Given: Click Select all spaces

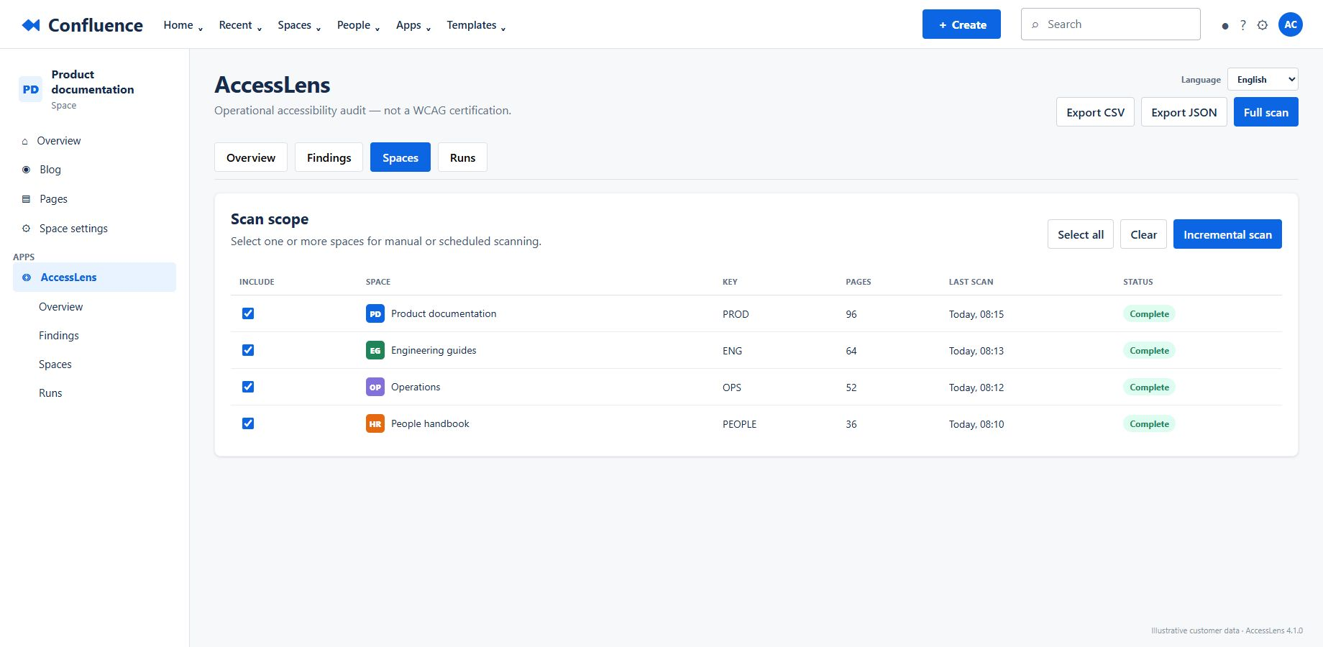Looking at the screenshot, I should (x=1081, y=234).
